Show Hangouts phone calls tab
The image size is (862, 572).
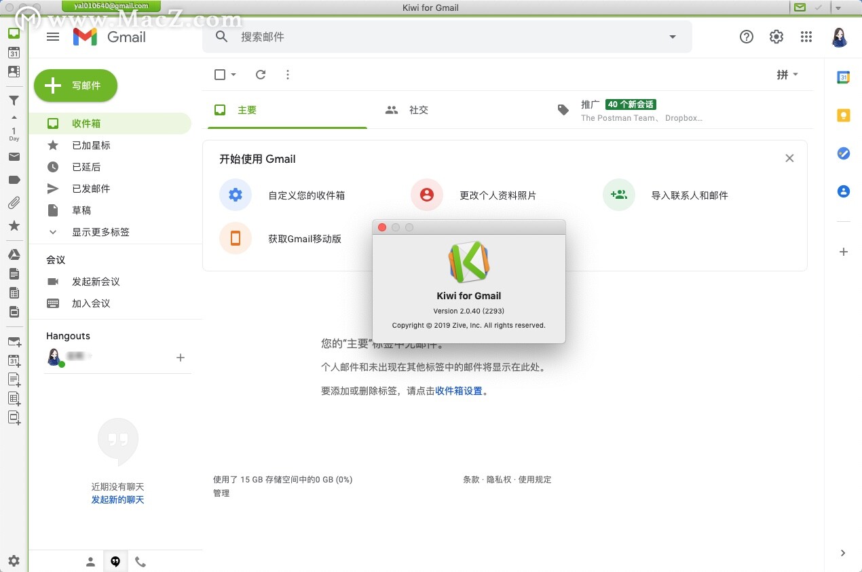(140, 562)
